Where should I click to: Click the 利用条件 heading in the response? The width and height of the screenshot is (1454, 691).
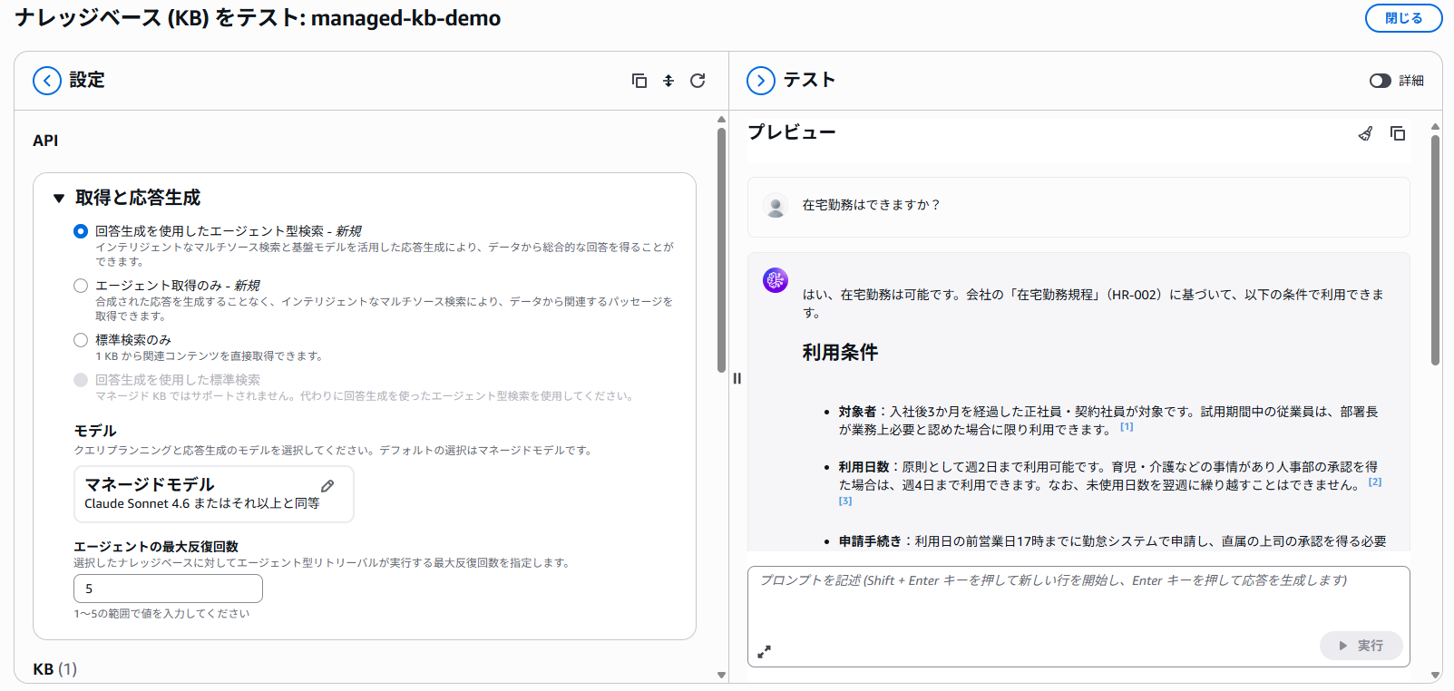click(x=840, y=353)
